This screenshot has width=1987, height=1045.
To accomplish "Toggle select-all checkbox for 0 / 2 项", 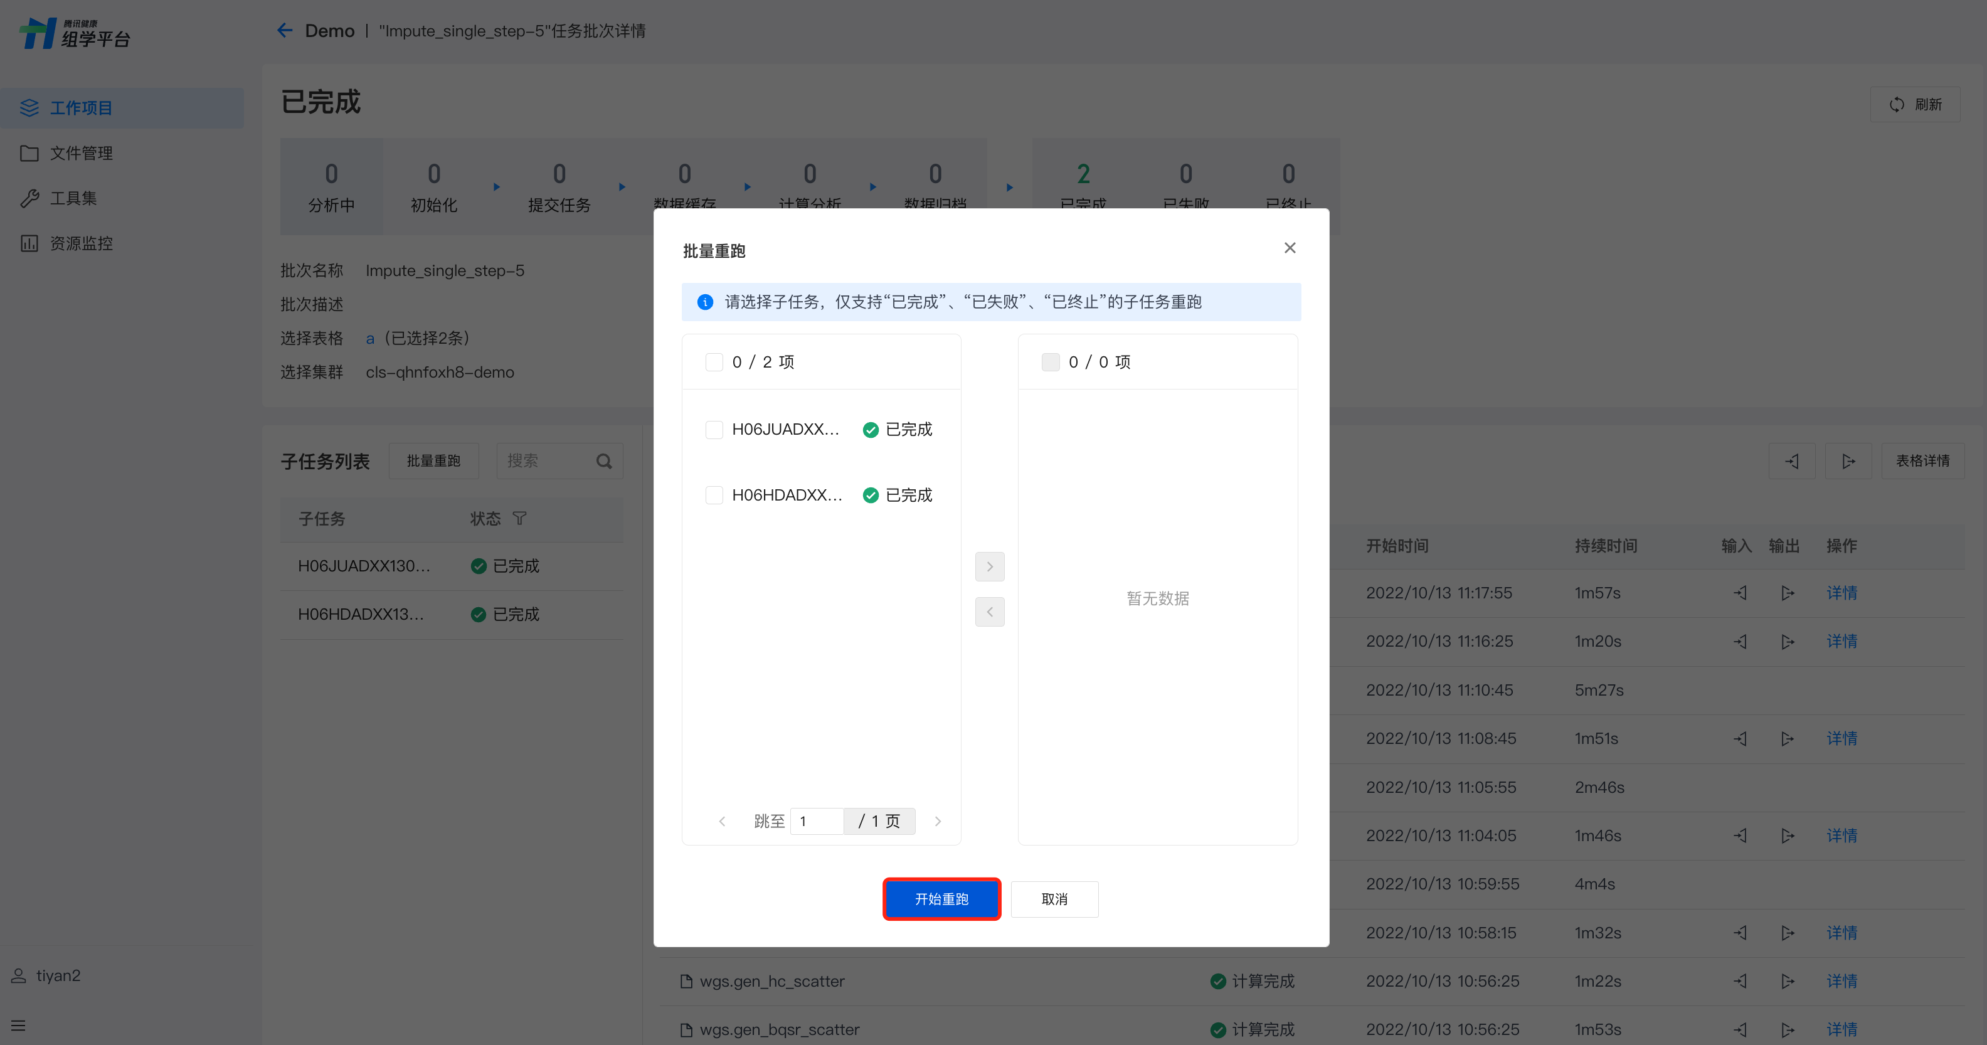I will pos(714,363).
